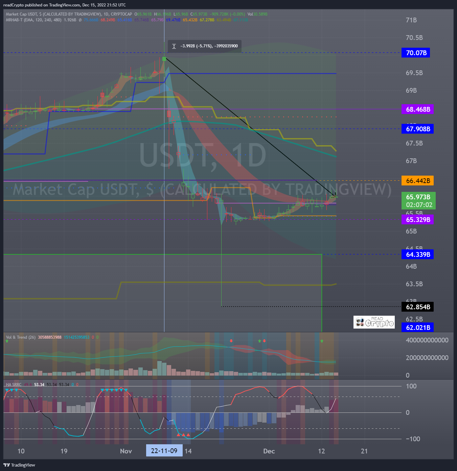Click the READ Crypto logo badge
This screenshot has height=471, width=457.
click(374, 322)
